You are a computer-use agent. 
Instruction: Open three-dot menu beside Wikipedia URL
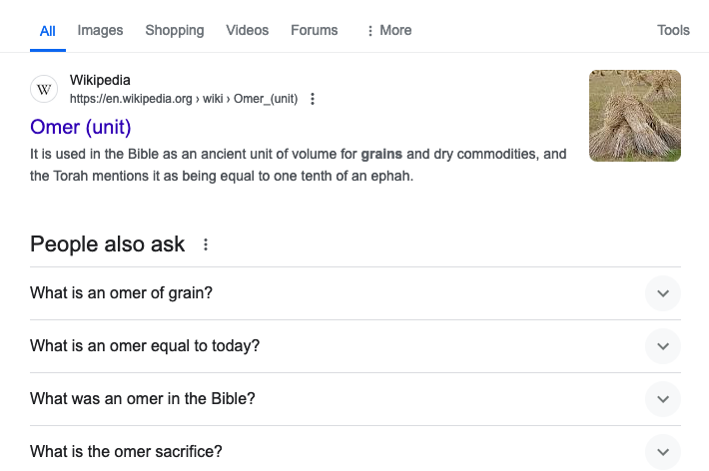[x=313, y=99]
